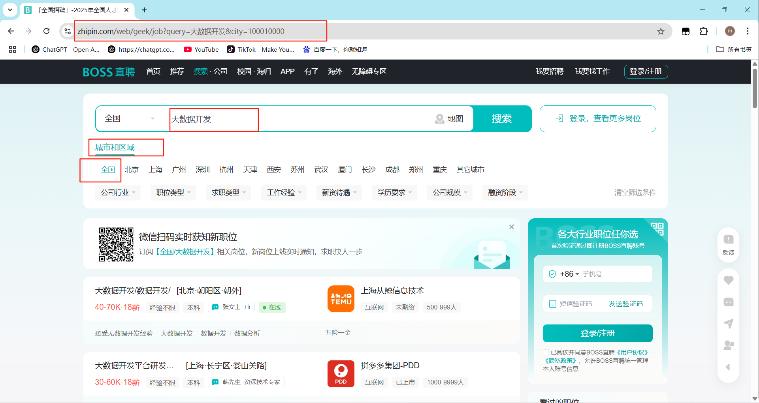Click the WeChat QR code image
The height and width of the screenshot is (403, 759).
pyautogui.click(x=116, y=244)
